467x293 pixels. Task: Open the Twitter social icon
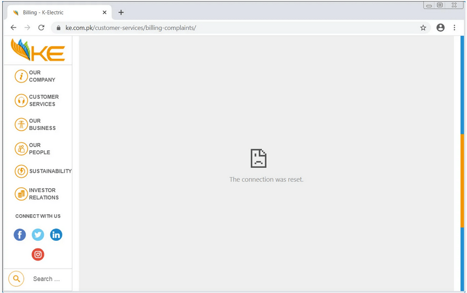(x=38, y=235)
